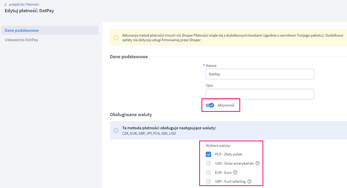Focus the Nazwa input field
347x188 pixels.
pyautogui.click(x=260, y=74)
